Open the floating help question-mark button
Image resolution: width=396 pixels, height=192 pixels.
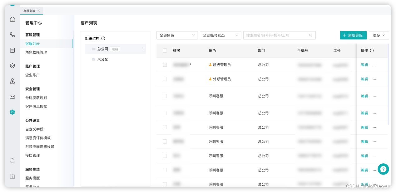click(383, 169)
